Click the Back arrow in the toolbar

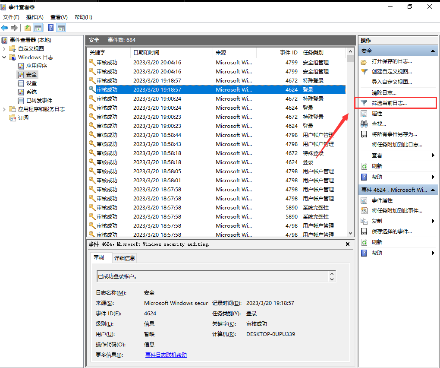(4, 28)
